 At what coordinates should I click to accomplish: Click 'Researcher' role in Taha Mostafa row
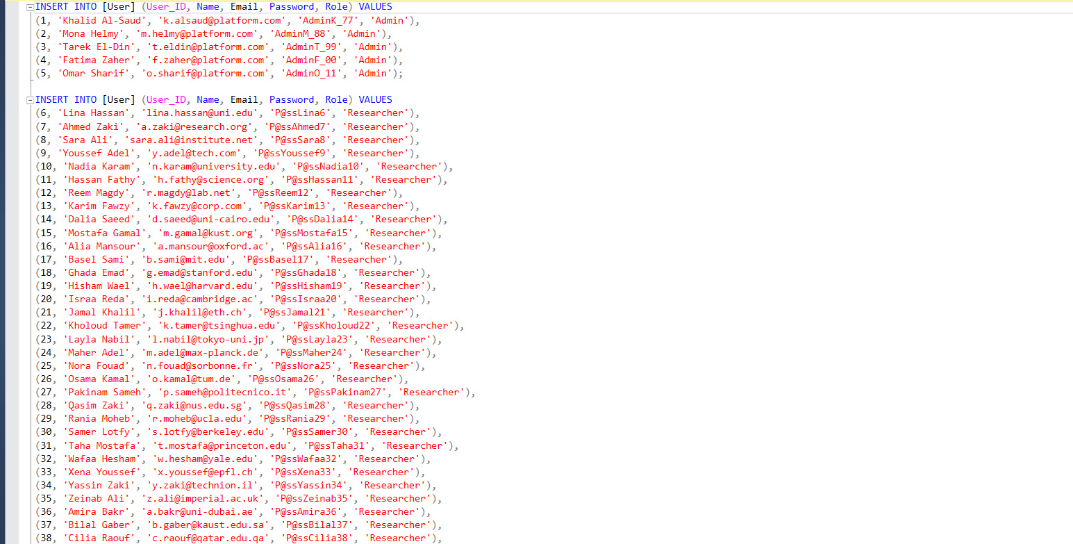click(413, 446)
